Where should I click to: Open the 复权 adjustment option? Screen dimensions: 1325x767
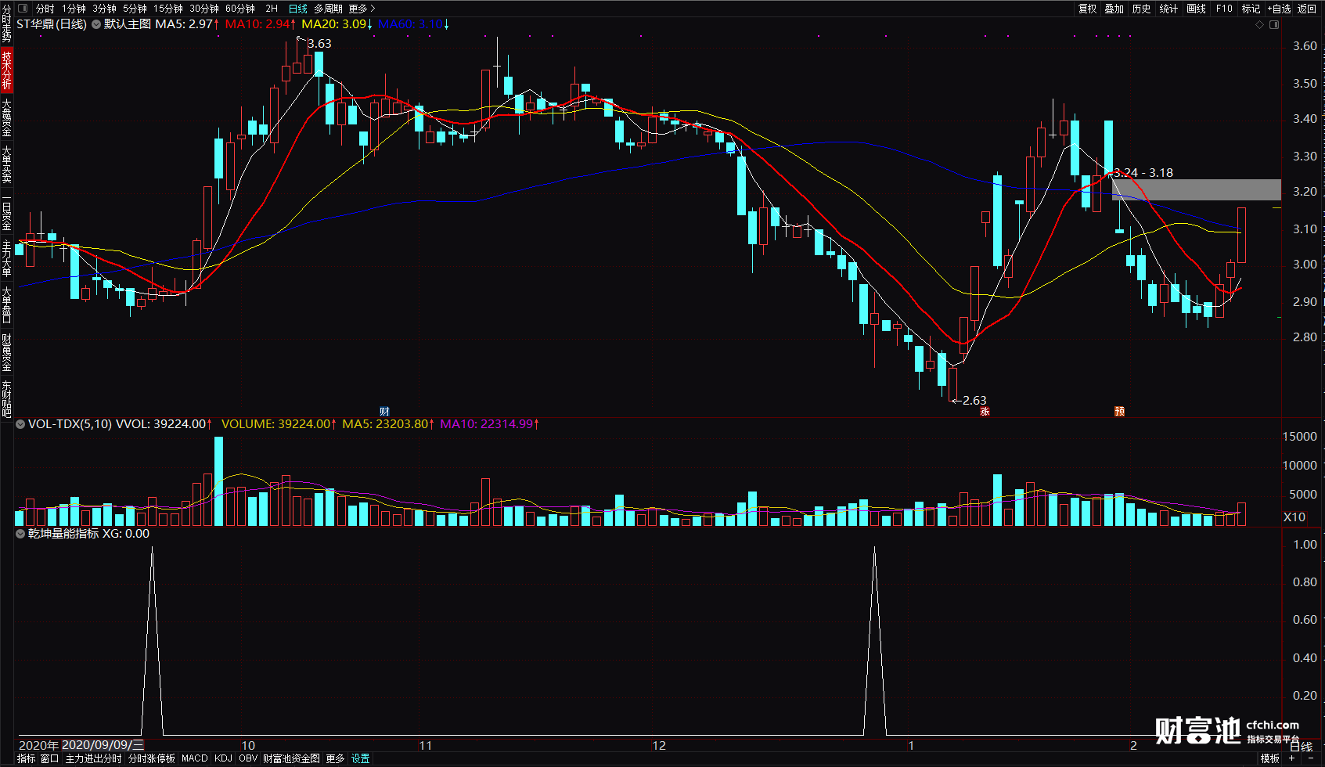click(x=1088, y=9)
